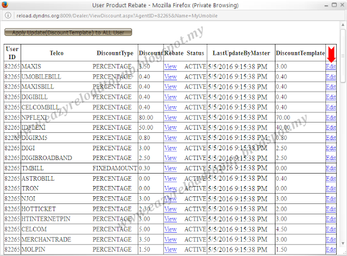View rebate for DIGIBILL
347x256 pixels.
(x=170, y=97)
